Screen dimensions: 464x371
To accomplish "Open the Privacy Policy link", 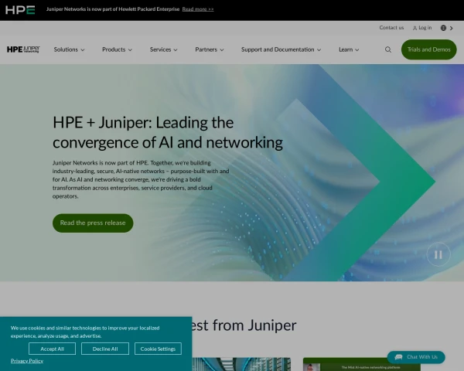I will click(x=27, y=361).
